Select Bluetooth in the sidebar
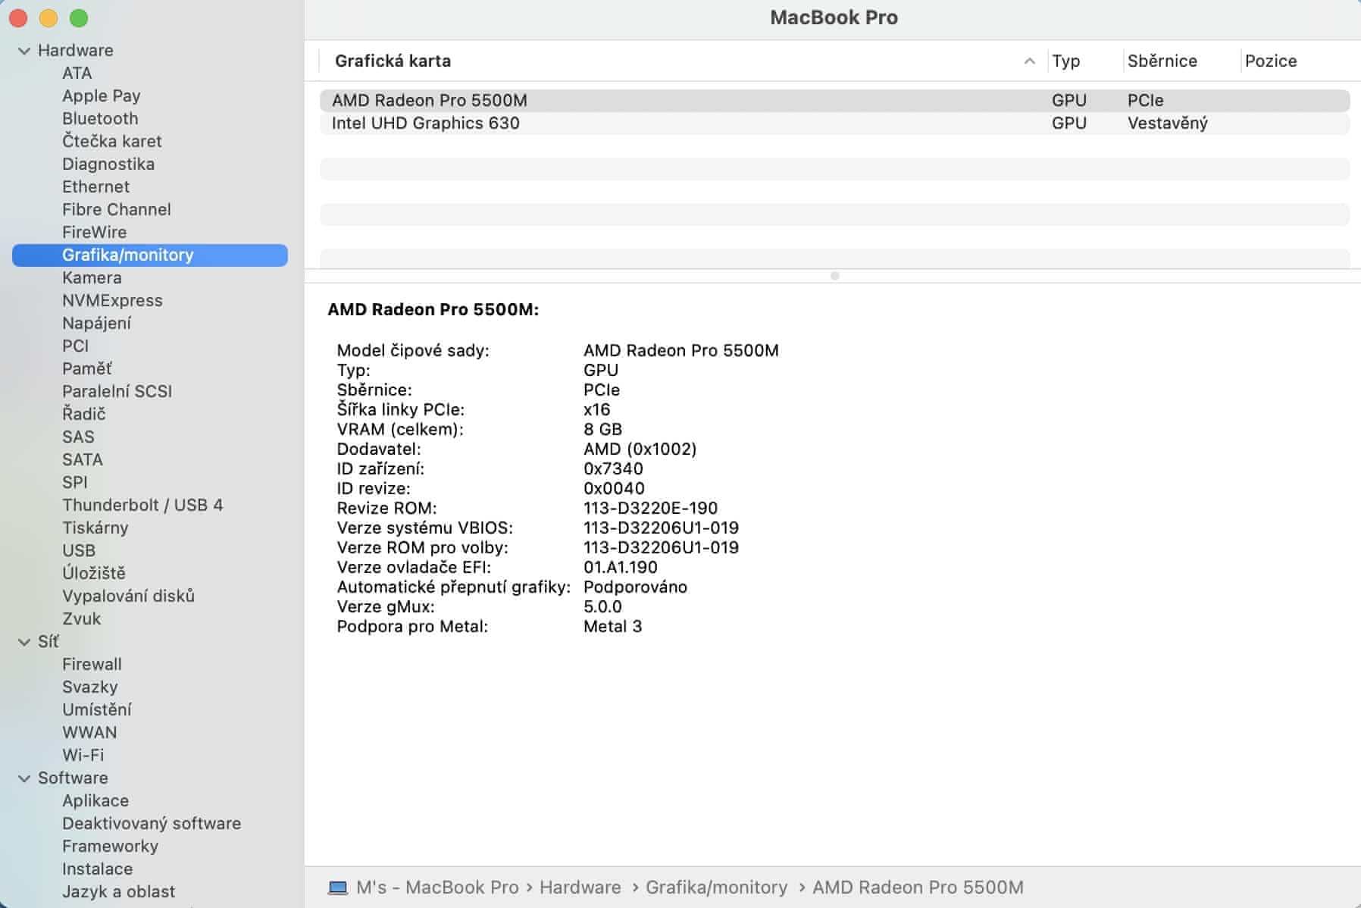Screen dimensions: 1361x908 pyautogui.click(x=100, y=119)
